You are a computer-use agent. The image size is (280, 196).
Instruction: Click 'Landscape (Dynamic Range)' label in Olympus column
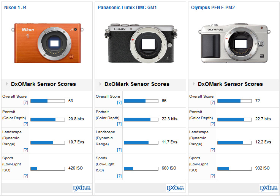[x=199, y=138]
